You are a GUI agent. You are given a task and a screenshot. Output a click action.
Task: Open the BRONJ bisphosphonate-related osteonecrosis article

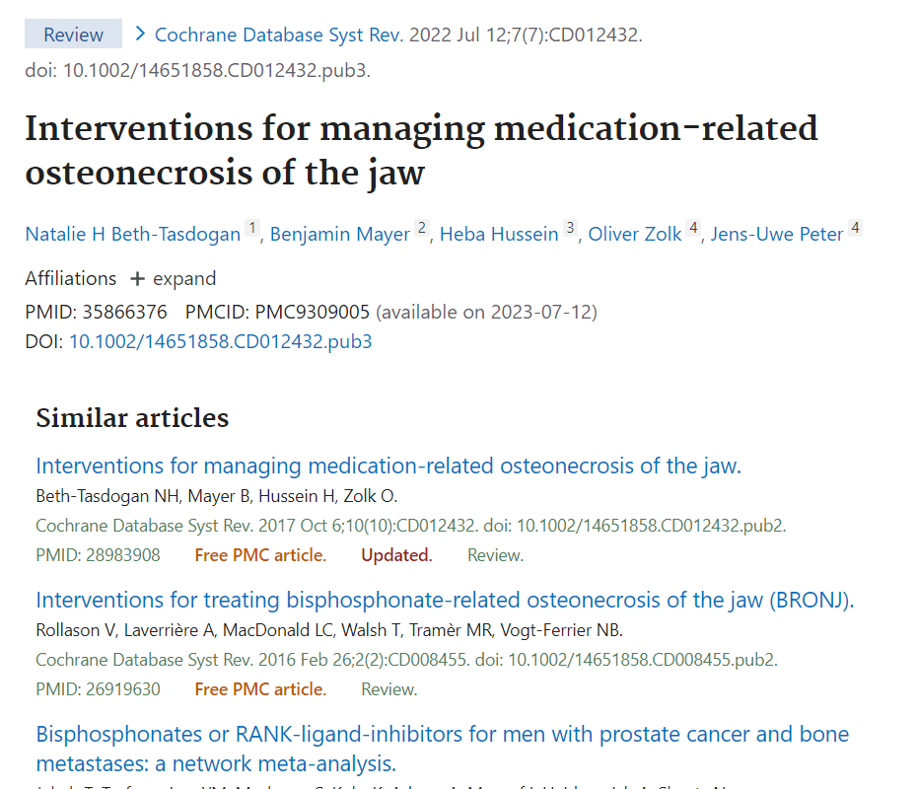[x=444, y=600]
